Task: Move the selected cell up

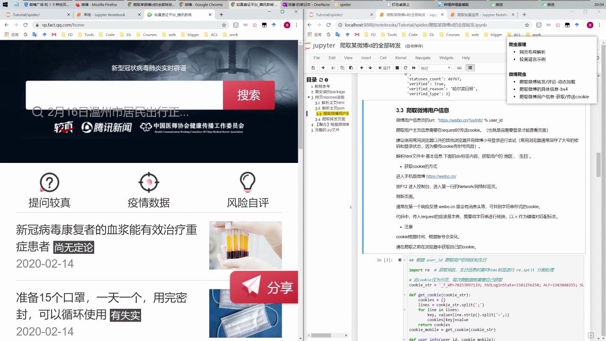Action: point(362,68)
